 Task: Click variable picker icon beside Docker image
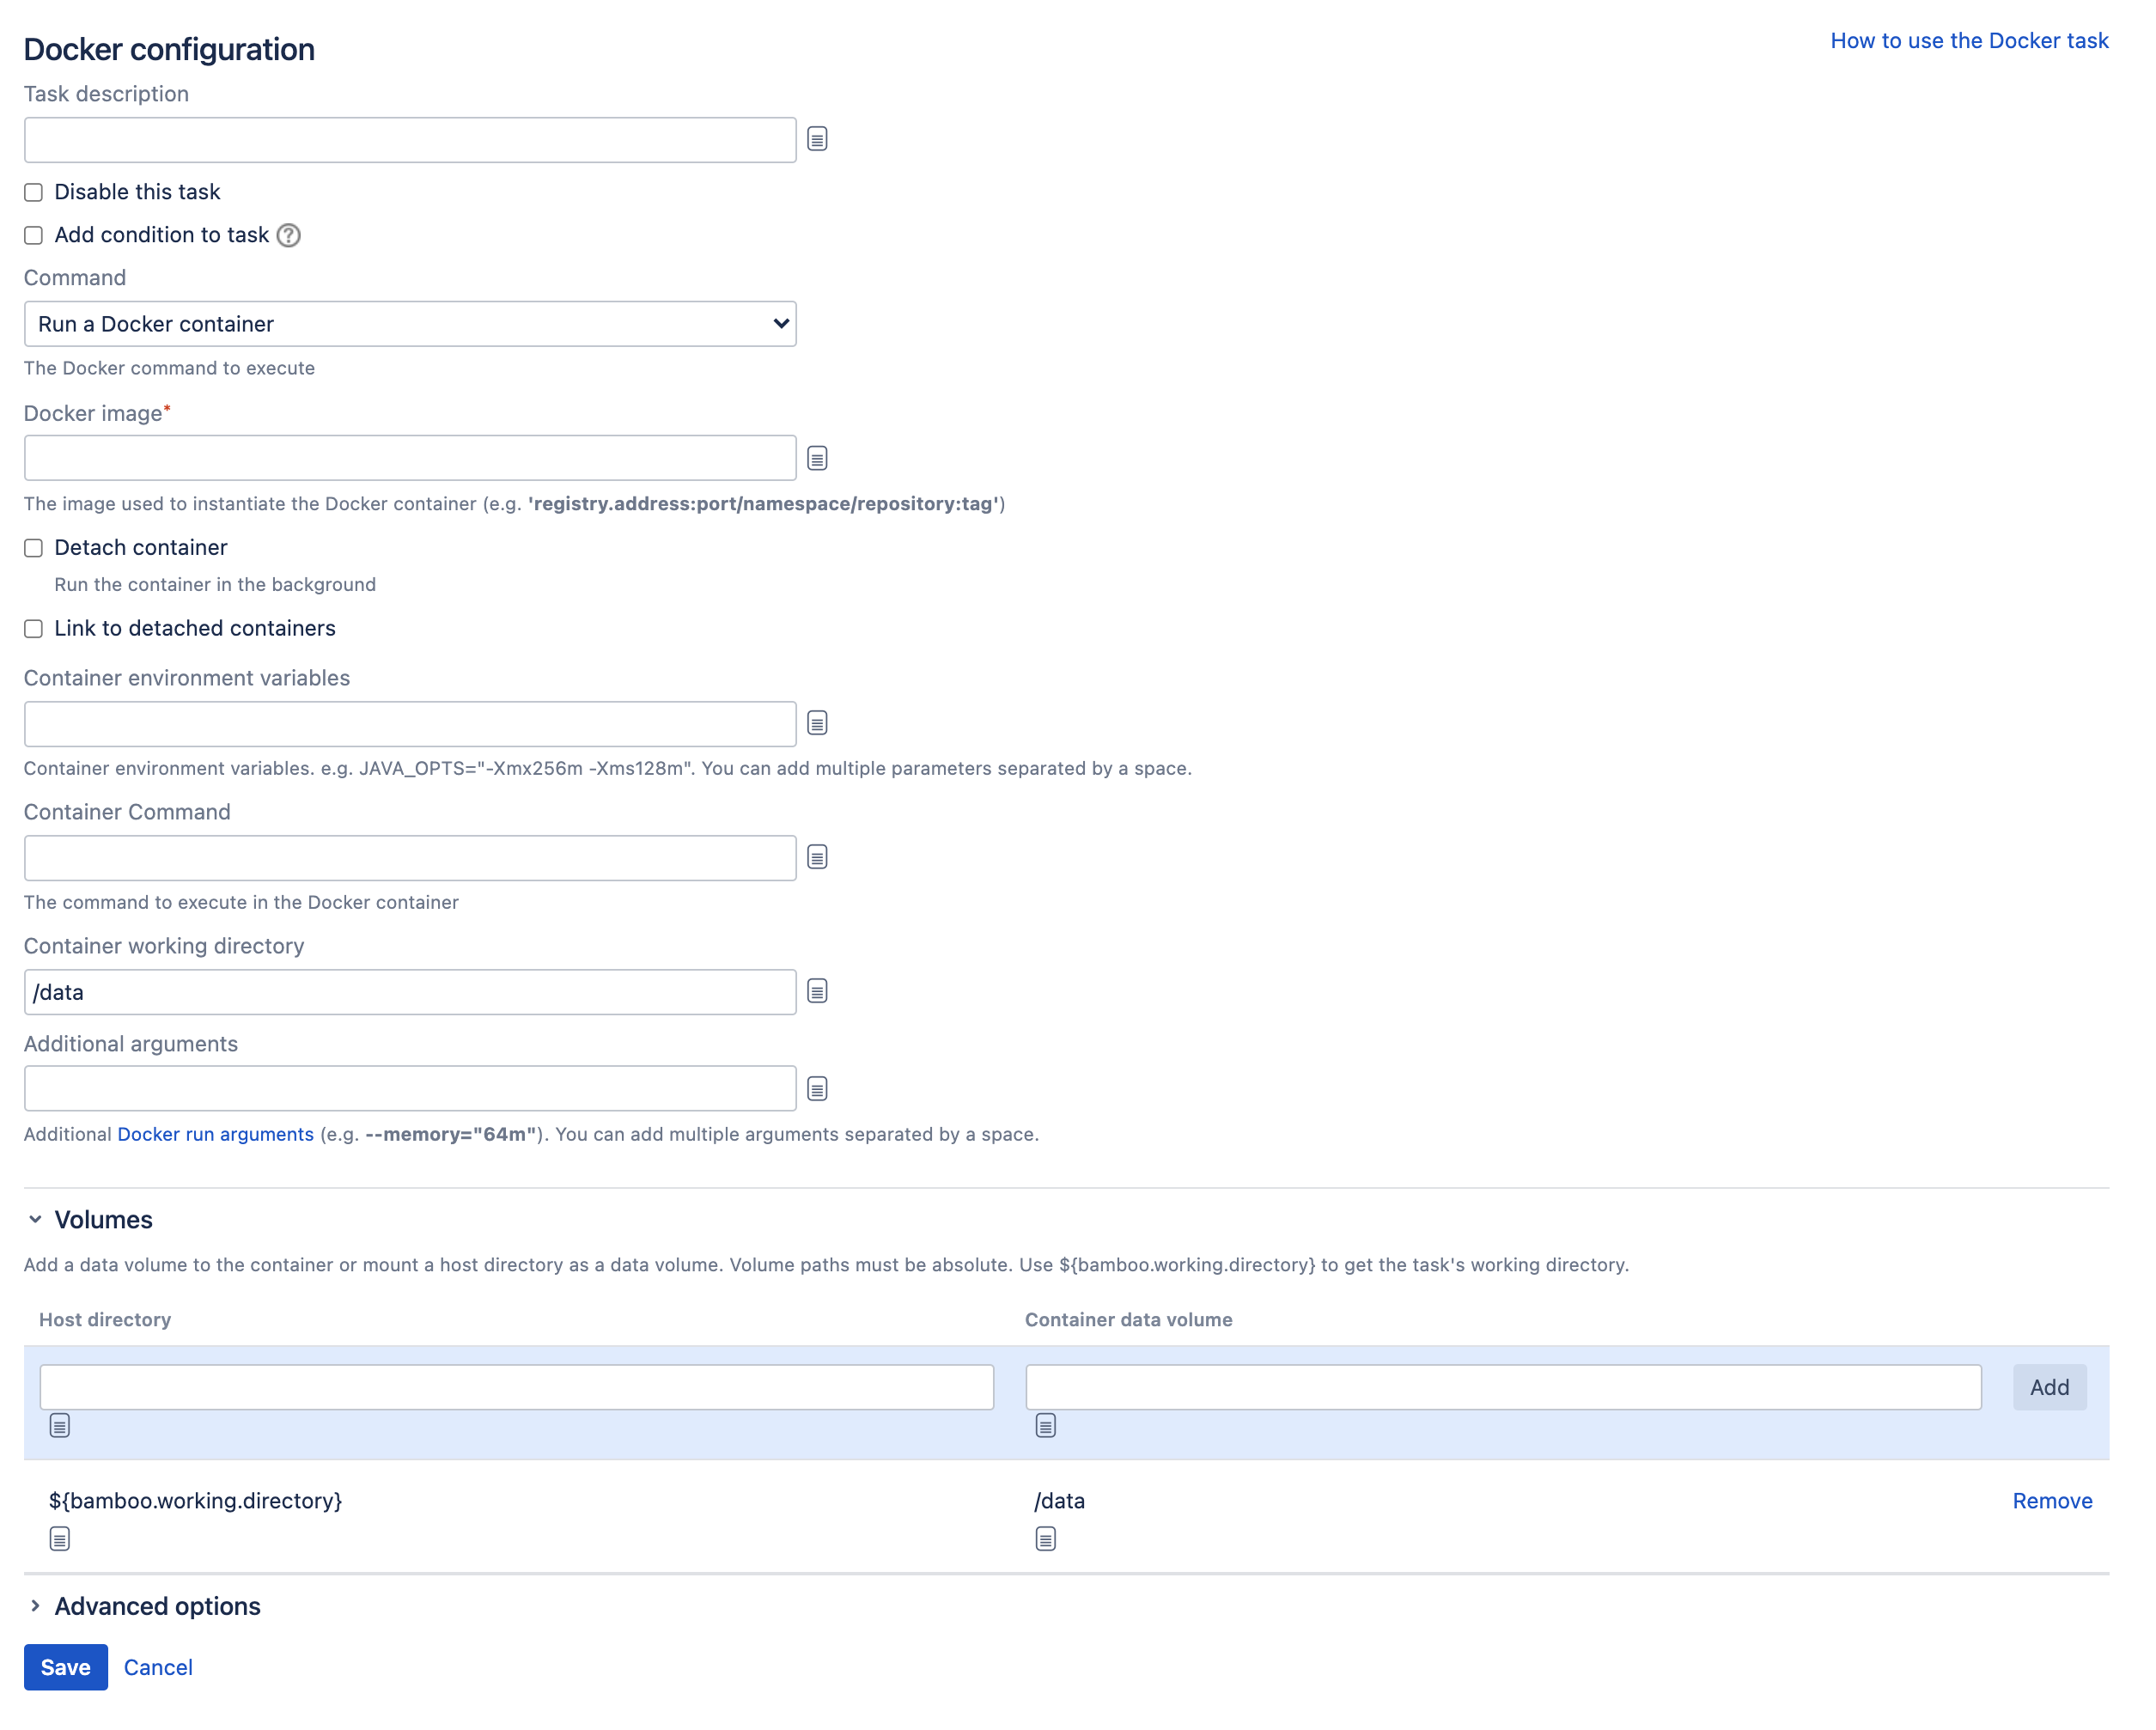[817, 458]
